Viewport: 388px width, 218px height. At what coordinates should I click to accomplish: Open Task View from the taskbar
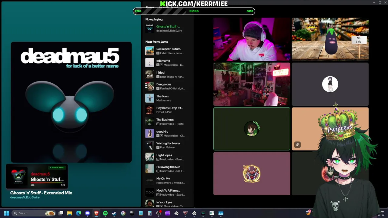61,213
